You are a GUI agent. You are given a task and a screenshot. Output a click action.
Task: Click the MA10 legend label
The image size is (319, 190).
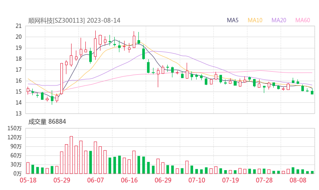(255, 20)
